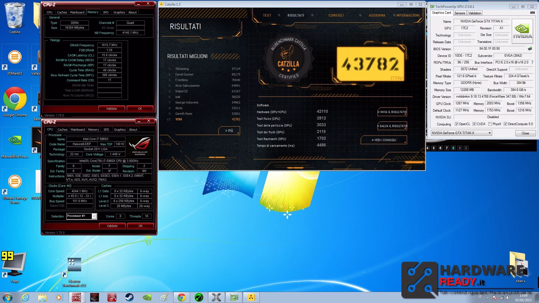Viewport: 539px width, 303px height.
Task: Click OK in the upper CPU-Z window
Action: (x=140, y=109)
